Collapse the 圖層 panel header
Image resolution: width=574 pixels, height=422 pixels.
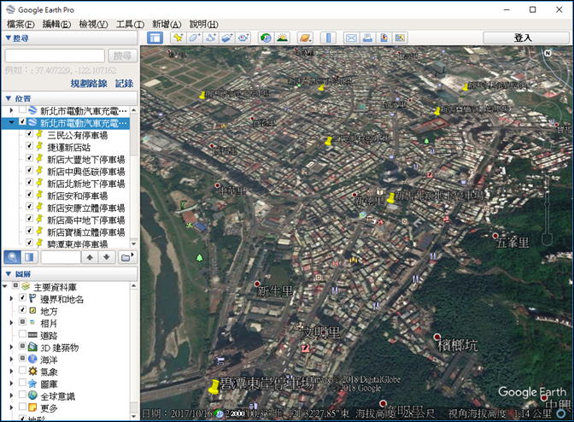69,273
